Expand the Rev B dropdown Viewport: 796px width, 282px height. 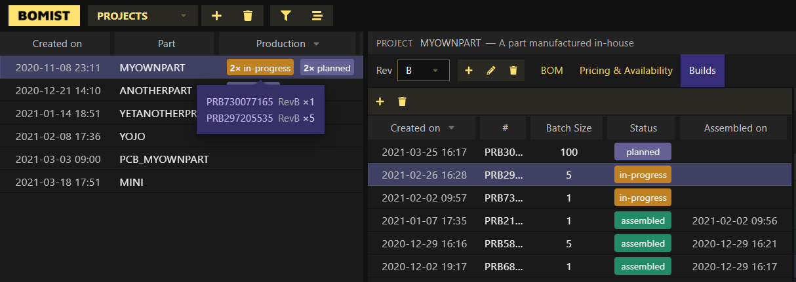point(424,71)
